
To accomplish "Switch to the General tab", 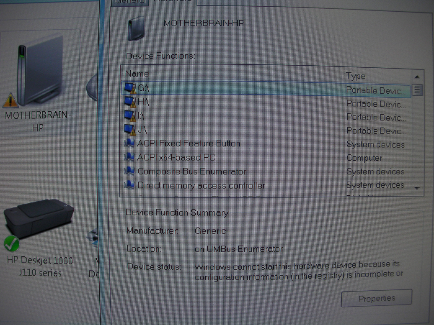I will coord(129,2).
